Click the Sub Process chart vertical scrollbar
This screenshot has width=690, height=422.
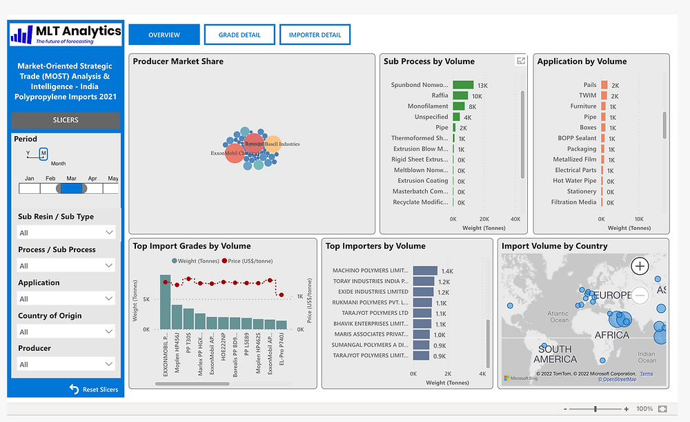pyautogui.click(x=523, y=135)
